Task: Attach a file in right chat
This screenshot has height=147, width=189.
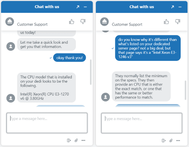Action: click(171, 140)
